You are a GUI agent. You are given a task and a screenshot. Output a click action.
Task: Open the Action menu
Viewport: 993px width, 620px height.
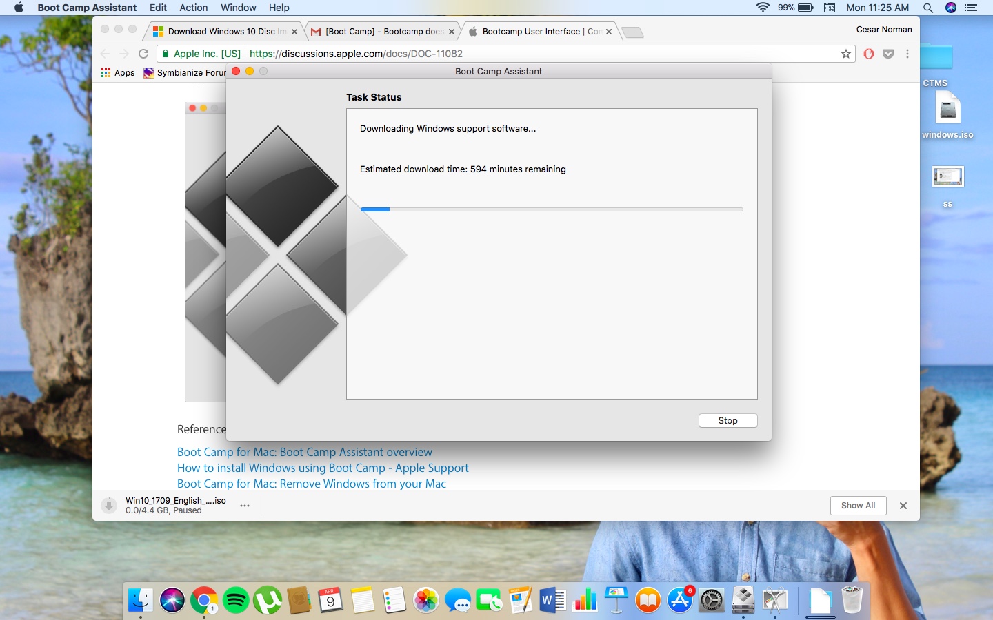[193, 8]
